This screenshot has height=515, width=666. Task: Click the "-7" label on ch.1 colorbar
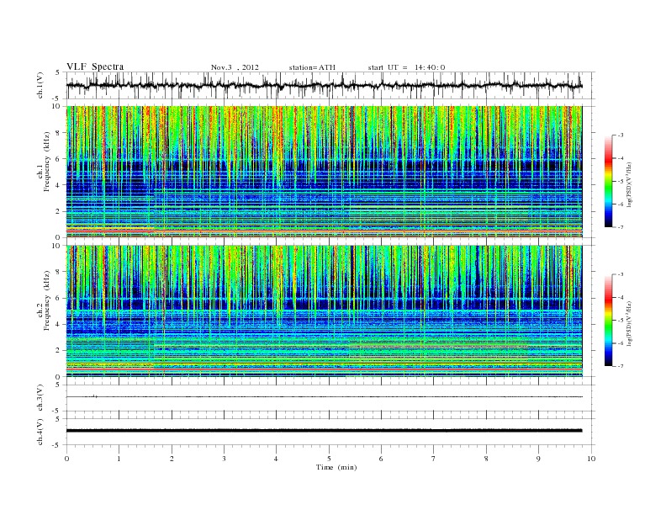(x=621, y=227)
